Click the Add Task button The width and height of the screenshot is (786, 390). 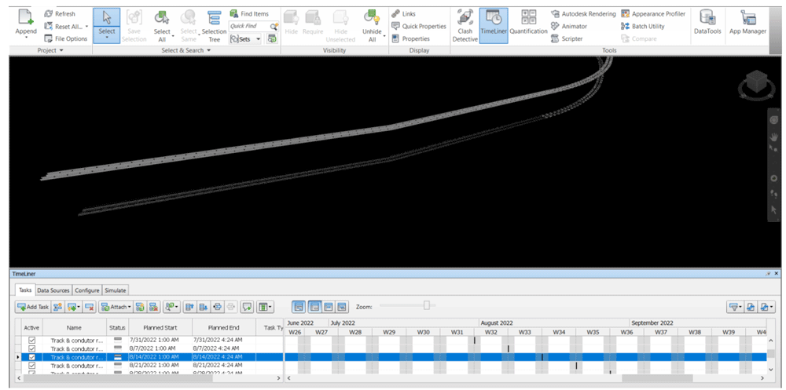[32, 307]
